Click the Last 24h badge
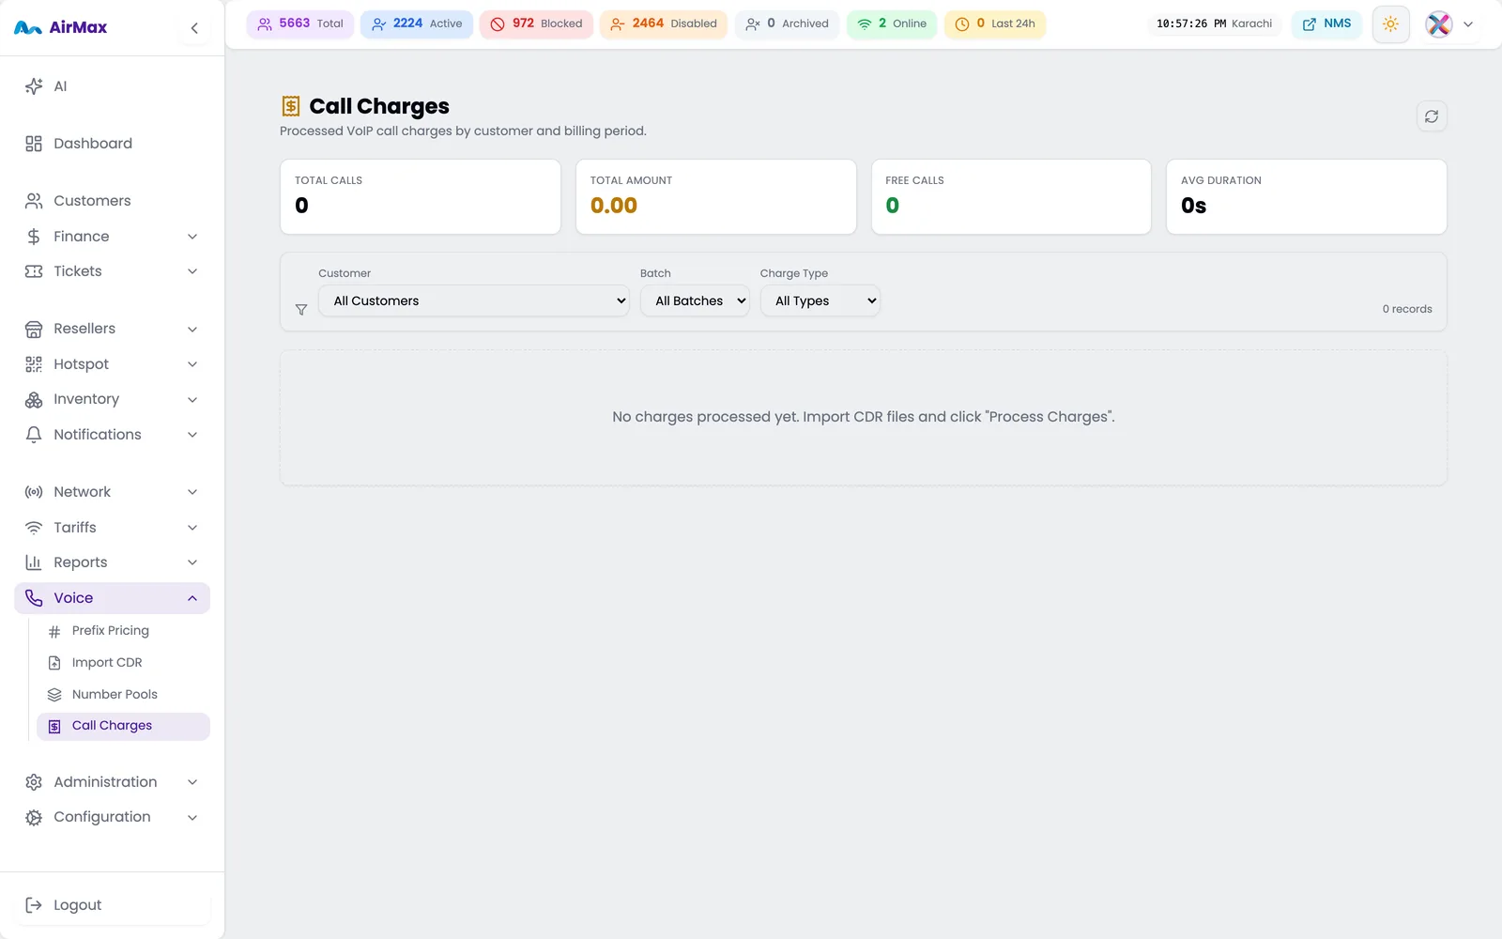The height and width of the screenshot is (939, 1502). coord(995,23)
